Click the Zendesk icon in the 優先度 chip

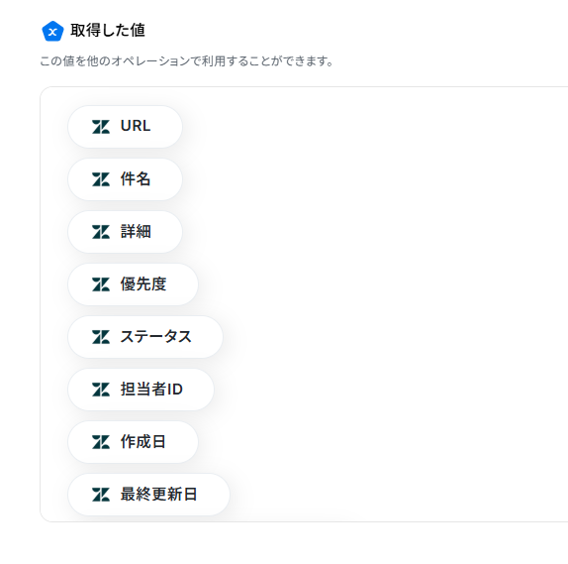pos(101,284)
